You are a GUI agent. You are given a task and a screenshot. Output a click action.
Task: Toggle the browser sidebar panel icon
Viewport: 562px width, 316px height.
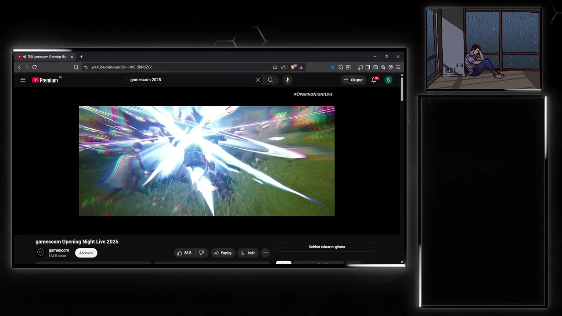tap(368, 67)
